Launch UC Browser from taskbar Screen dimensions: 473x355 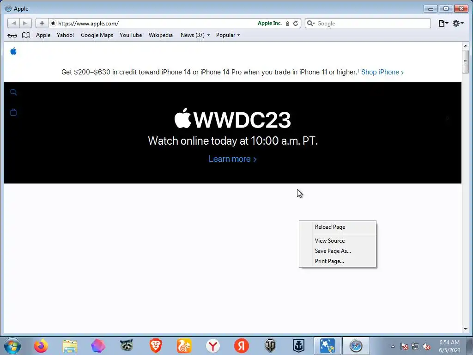click(x=184, y=346)
